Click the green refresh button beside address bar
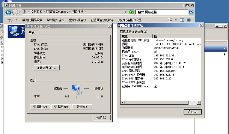 132,12
